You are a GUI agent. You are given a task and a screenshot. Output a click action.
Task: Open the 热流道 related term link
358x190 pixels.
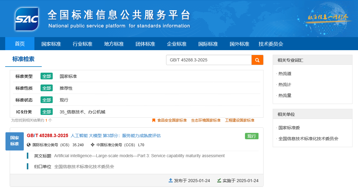click(x=285, y=74)
